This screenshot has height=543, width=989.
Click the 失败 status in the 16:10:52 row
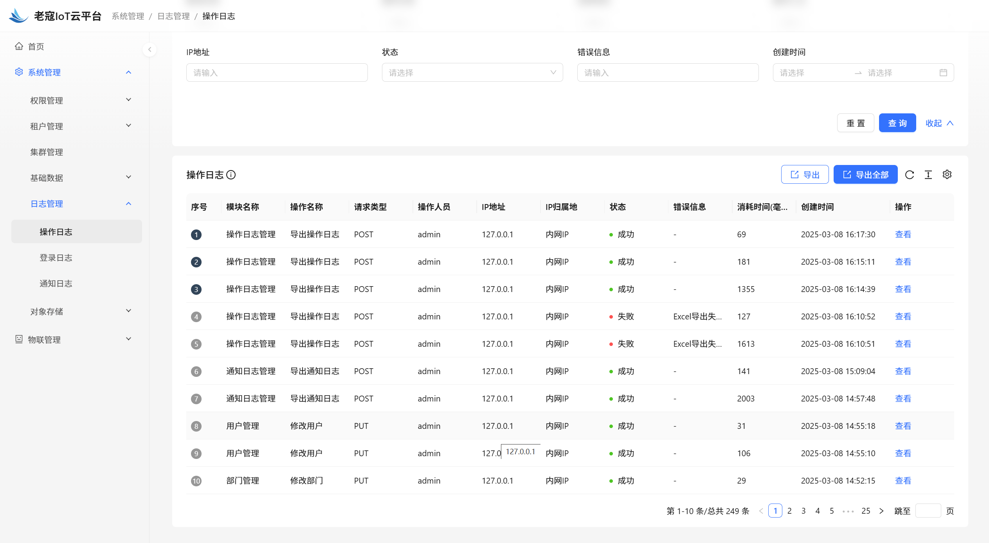click(x=622, y=317)
